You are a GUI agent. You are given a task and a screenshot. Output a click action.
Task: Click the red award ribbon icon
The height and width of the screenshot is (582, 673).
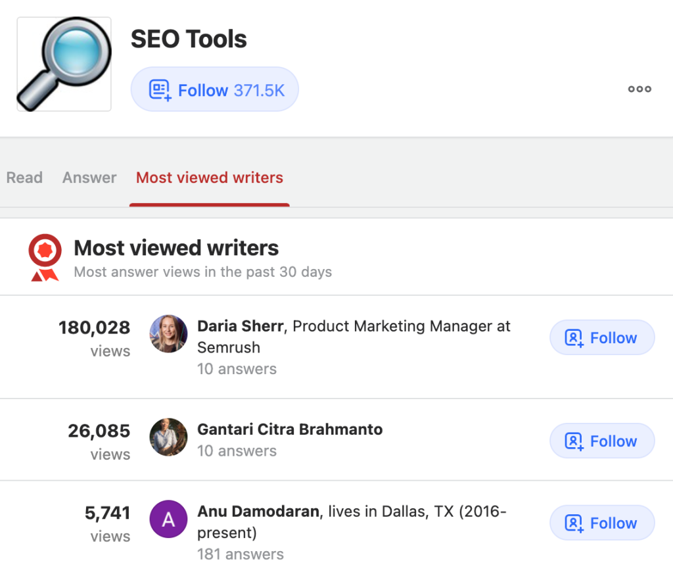[x=45, y=258]
